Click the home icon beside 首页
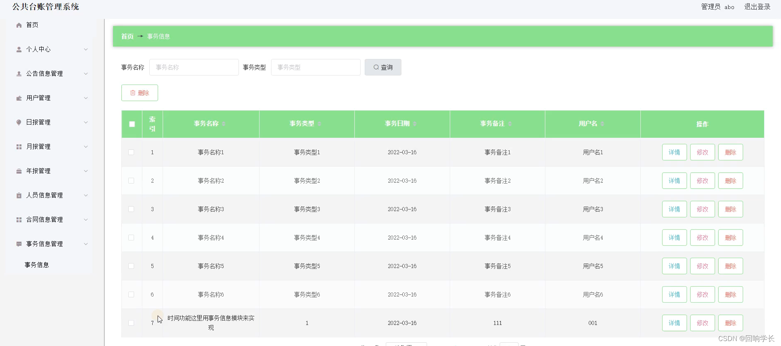781x346 pixels. coord(19,25)
